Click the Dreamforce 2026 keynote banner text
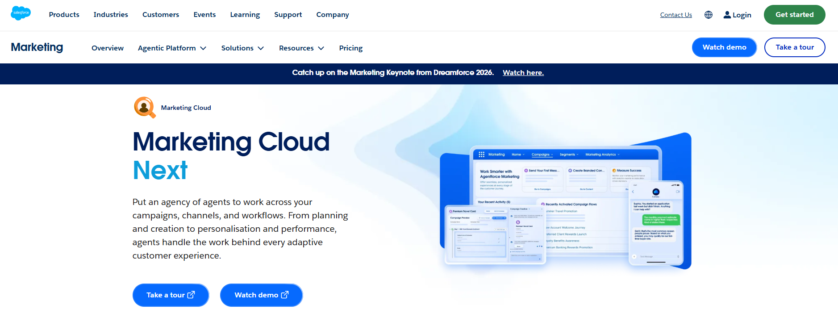 (393, 73)
